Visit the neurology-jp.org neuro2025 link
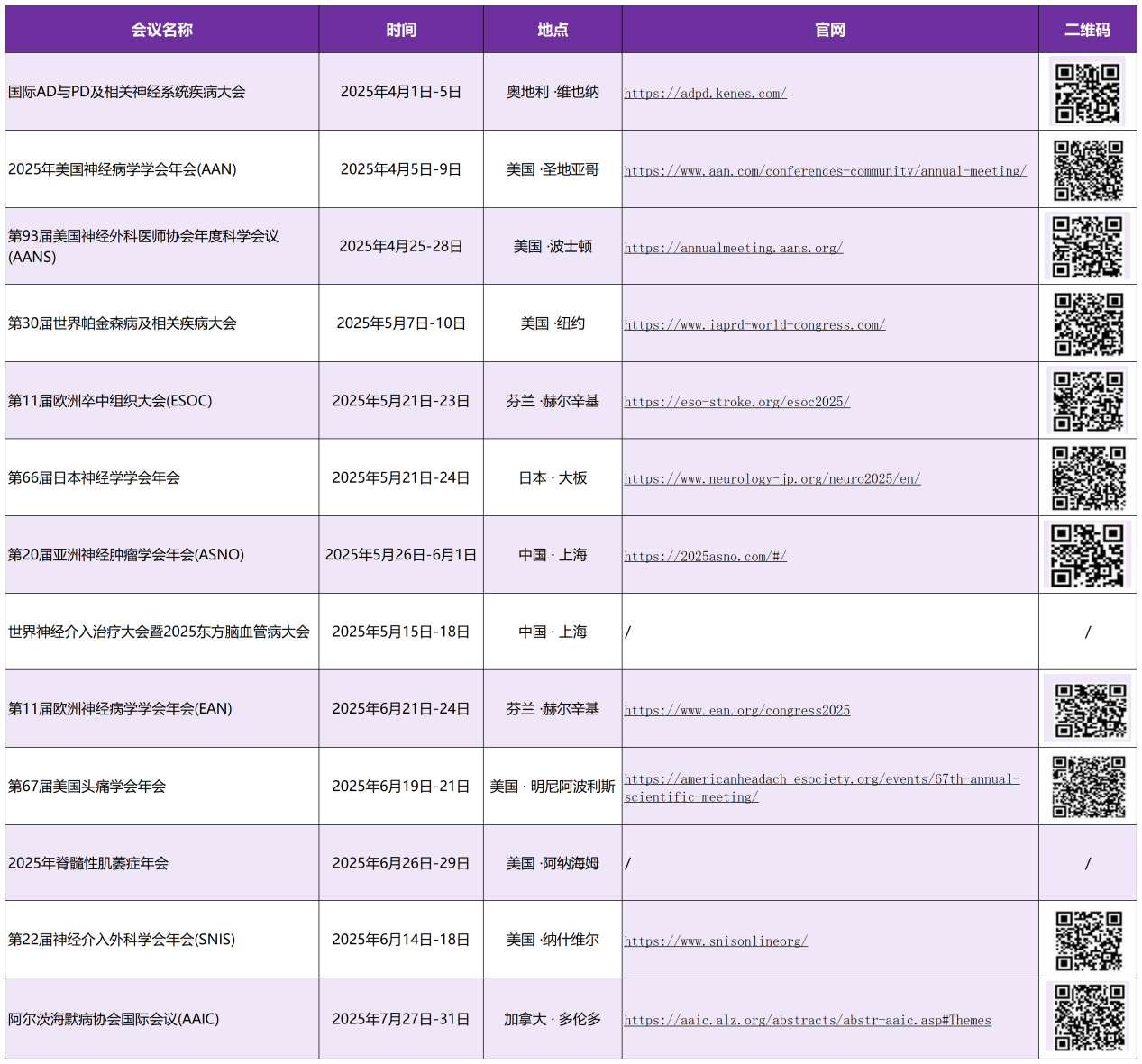Screen dimensions: 1142x1064 (772, 478)
